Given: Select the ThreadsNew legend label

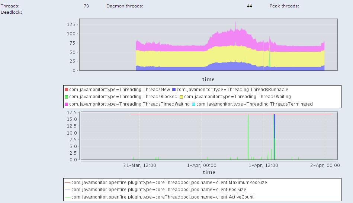Looking at the screenshot, I should (x=119, y=89).
